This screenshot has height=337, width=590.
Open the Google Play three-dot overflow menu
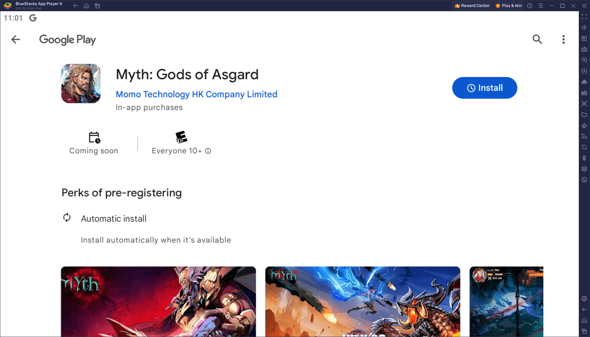(x=564, y=39)
